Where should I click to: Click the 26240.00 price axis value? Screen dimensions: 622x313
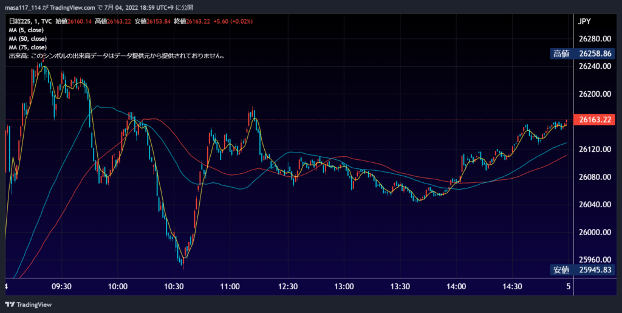(595, 66)
